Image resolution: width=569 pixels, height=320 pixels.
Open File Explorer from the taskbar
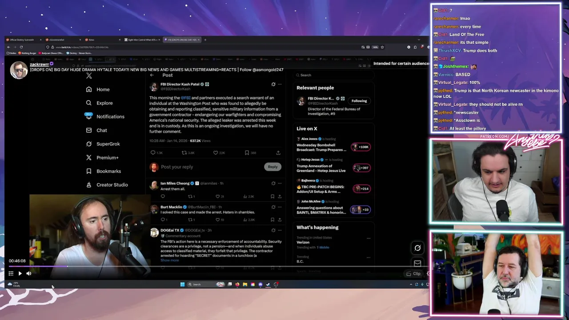[x=244, y=284]
